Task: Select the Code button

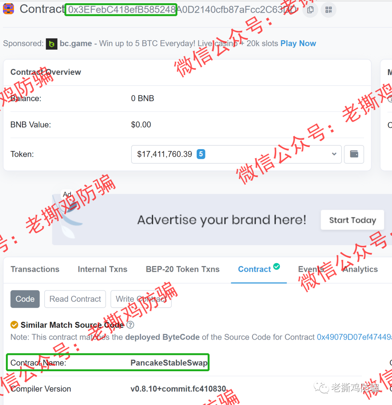Action: [x=25, y=299]
